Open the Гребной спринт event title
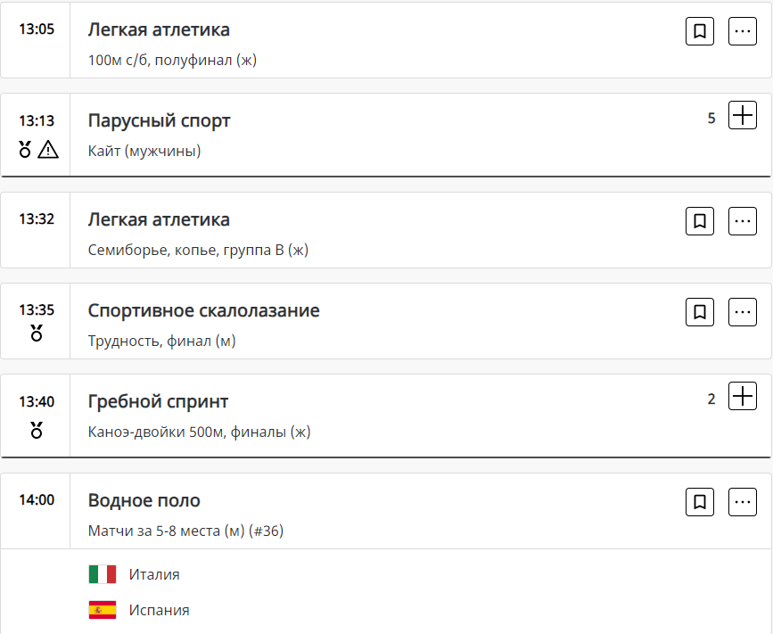 (x=158, y=401)
